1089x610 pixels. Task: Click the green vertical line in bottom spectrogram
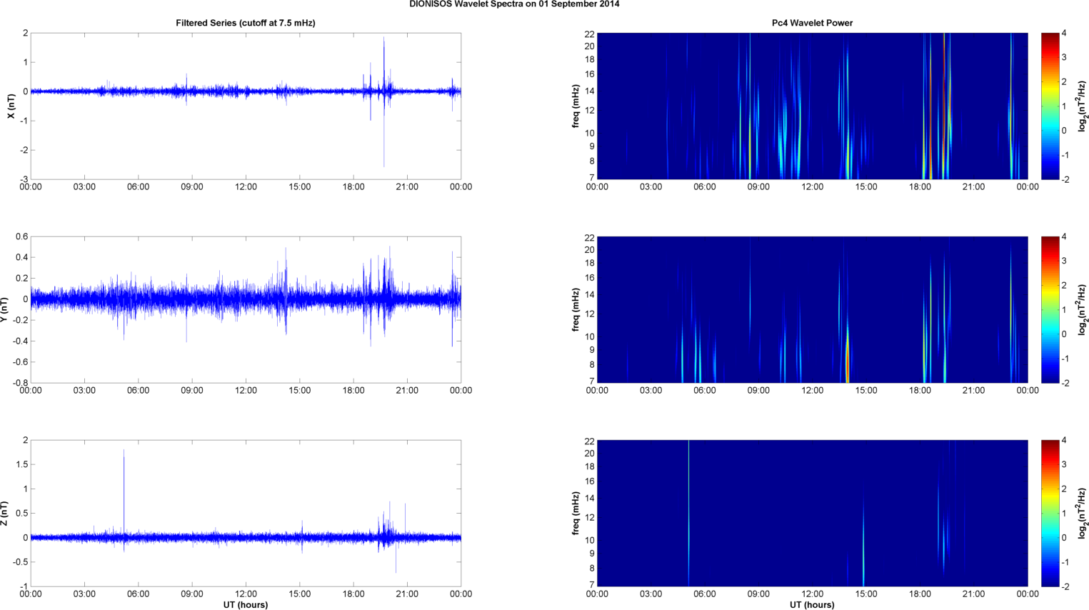tap(688, 513)
